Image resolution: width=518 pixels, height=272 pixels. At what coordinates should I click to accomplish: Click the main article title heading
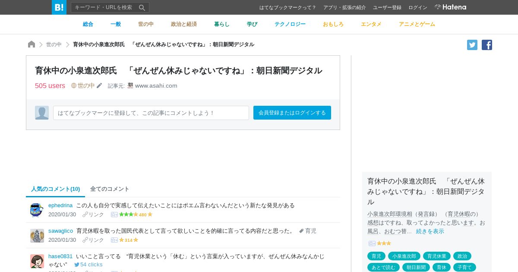click(x=178, y=70)
